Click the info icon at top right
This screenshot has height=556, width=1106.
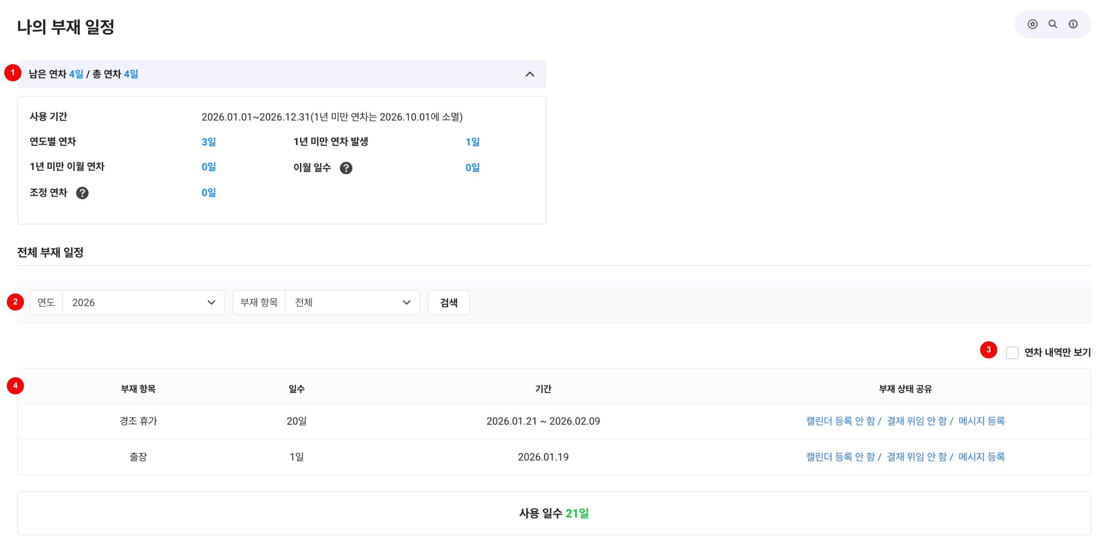click(1073, 24)
